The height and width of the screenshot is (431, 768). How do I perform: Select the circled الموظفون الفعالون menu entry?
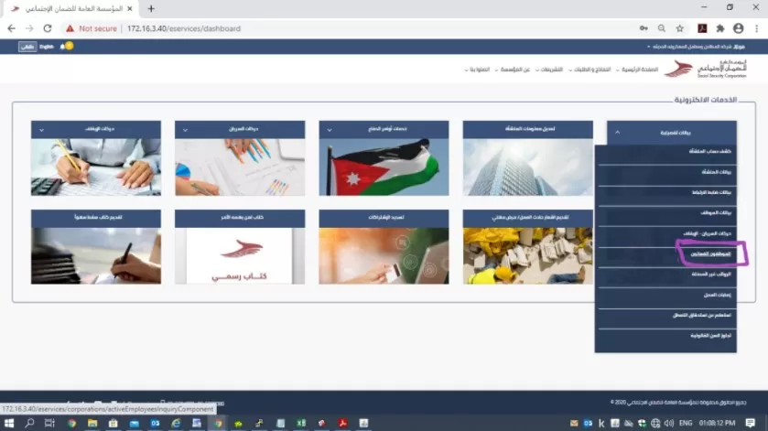point(710,253)
